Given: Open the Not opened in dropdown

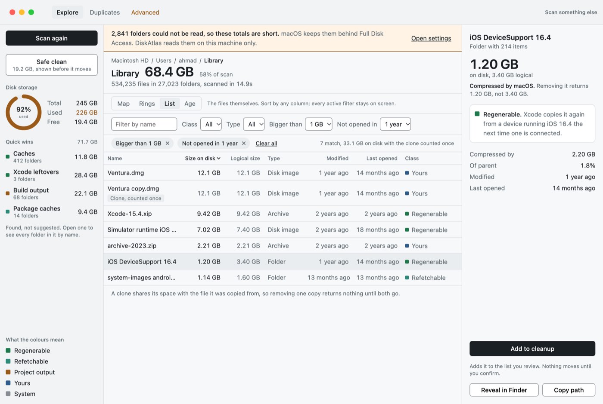Looking at the screenshot, I should 395,124.
